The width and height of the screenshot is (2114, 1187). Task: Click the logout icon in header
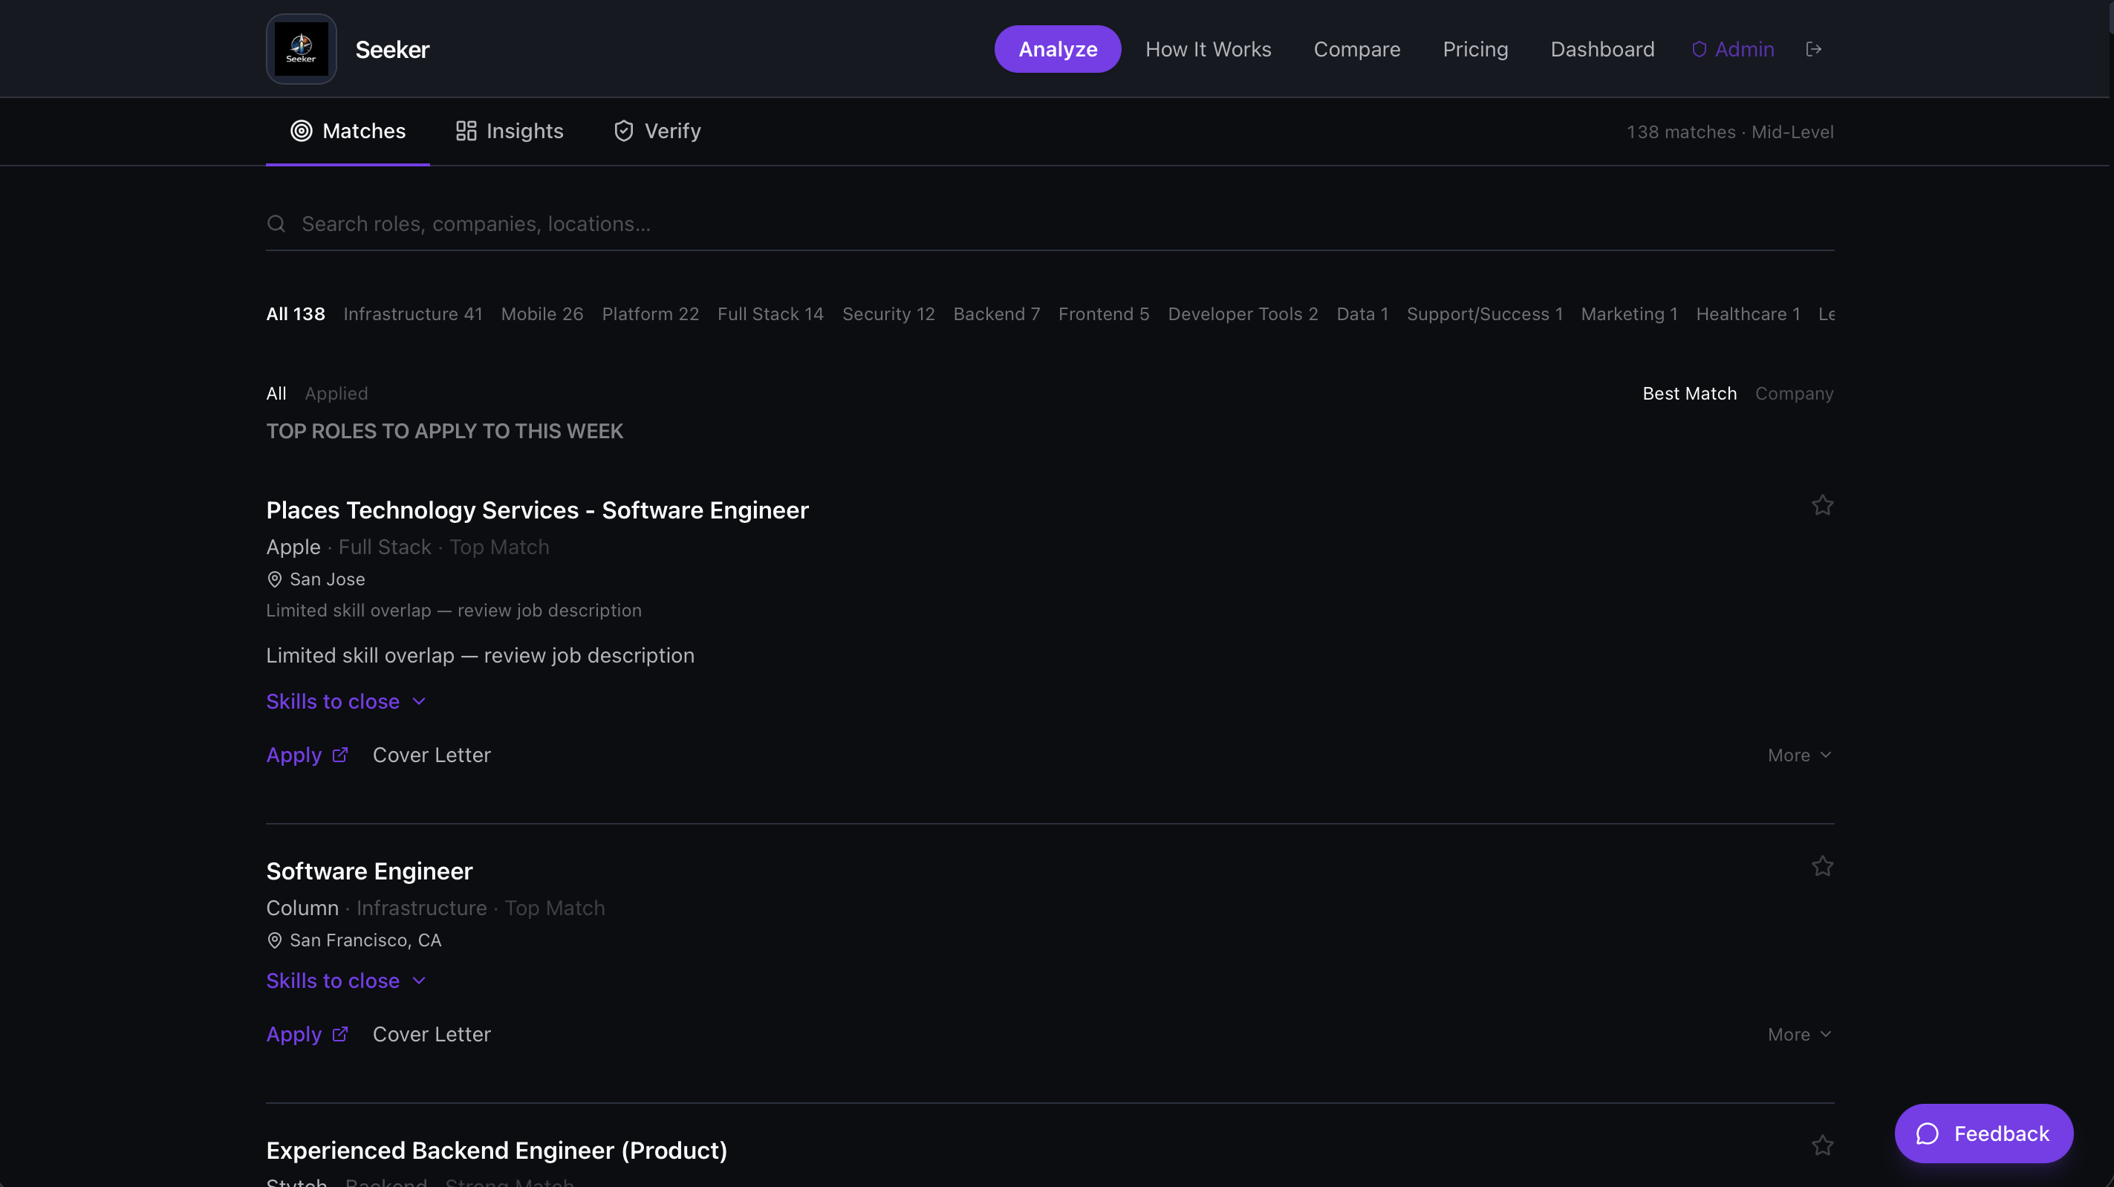click(x=1814, y=49)
